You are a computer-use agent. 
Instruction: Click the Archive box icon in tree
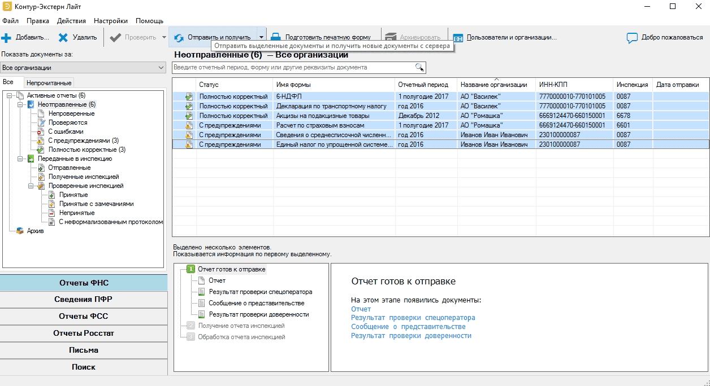pos(20,231)
